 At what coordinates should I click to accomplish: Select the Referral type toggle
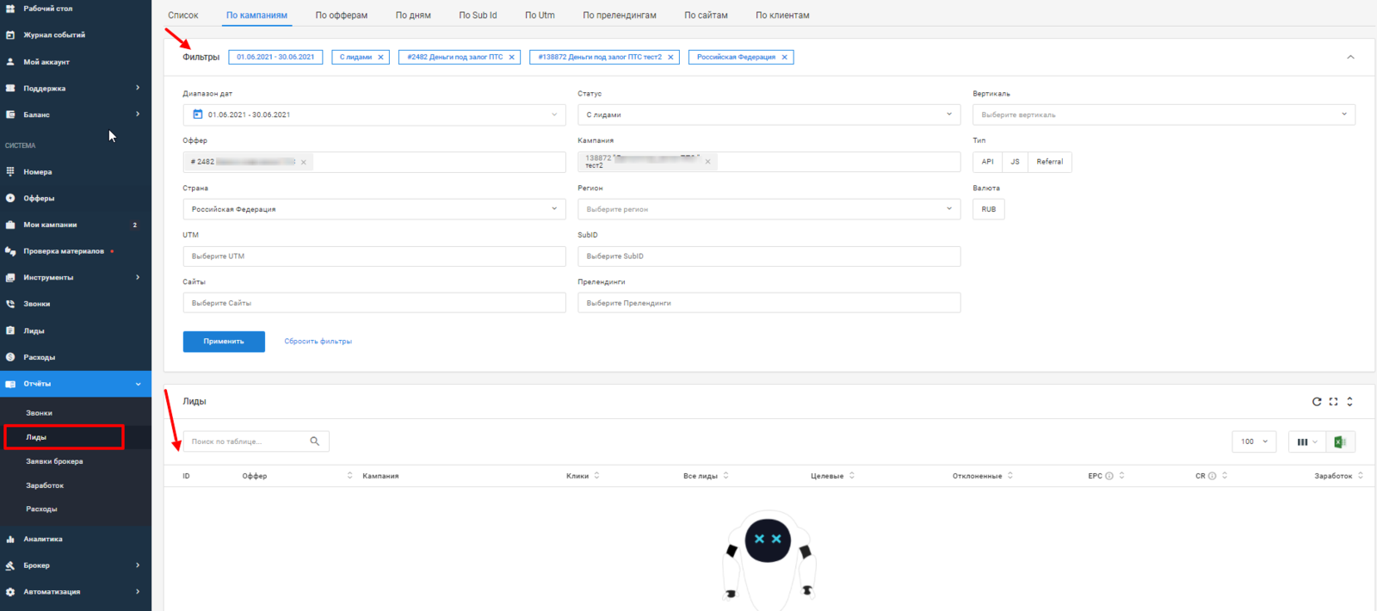(x=1049, y=162)
